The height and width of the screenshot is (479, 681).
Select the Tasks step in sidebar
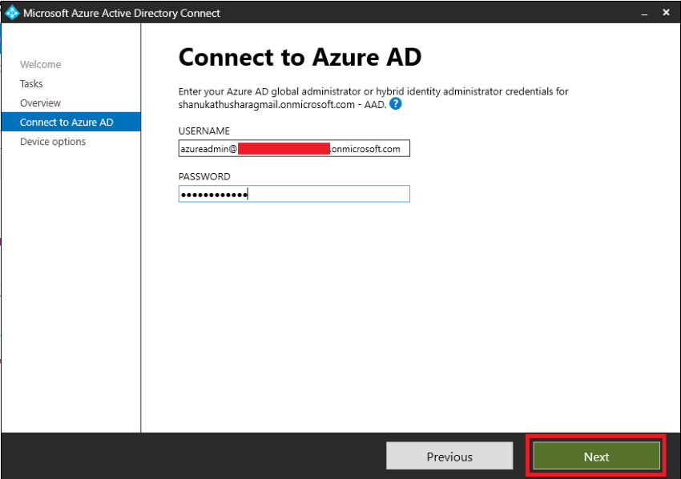pyautogui.click(x=31, y=83)
